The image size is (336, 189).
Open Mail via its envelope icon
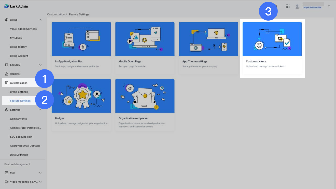[x=6, y=172]
